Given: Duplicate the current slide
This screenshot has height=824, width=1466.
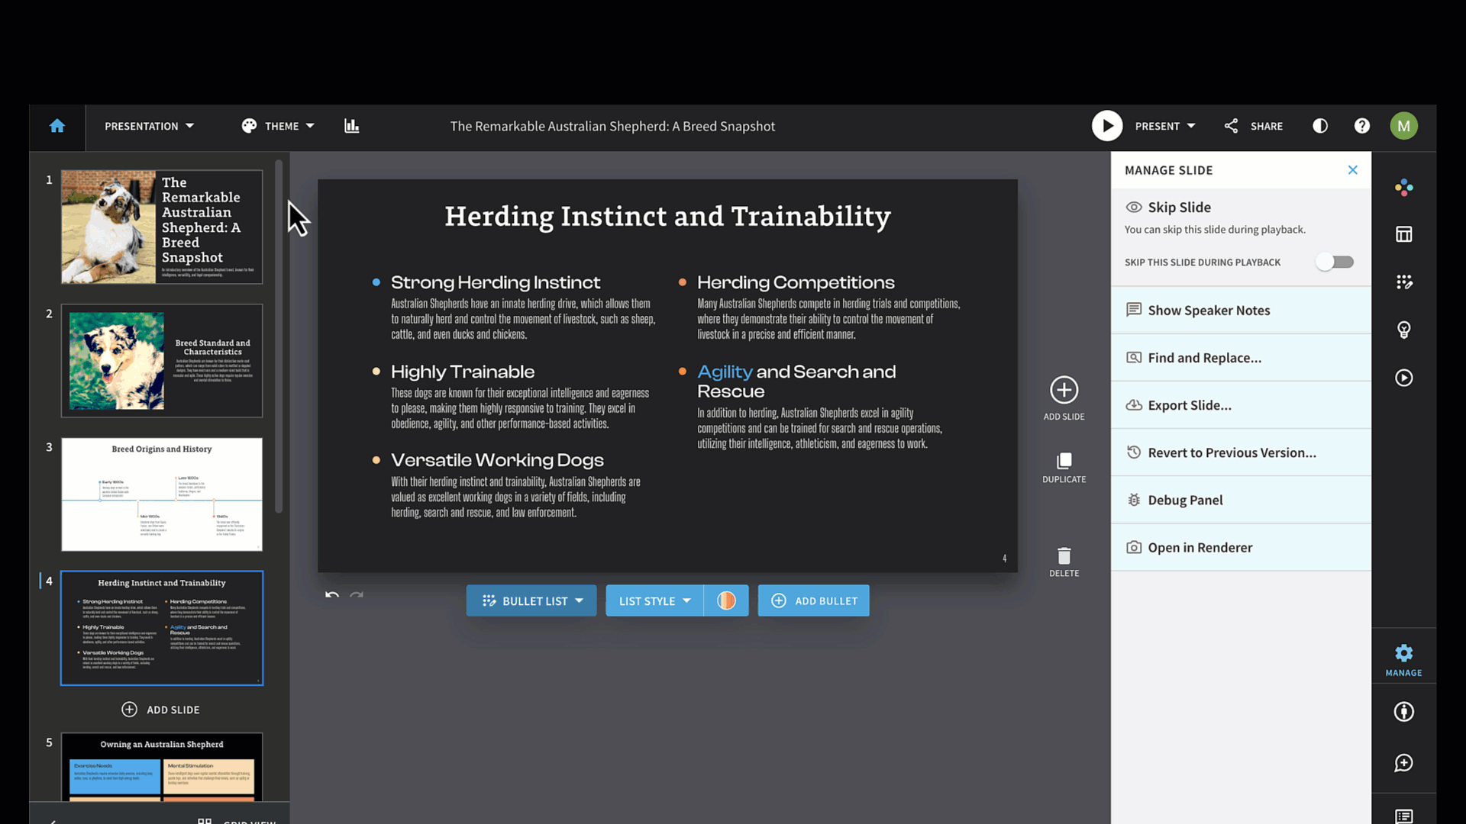Looking at the screenshot, I should (x=1064, y=468).
